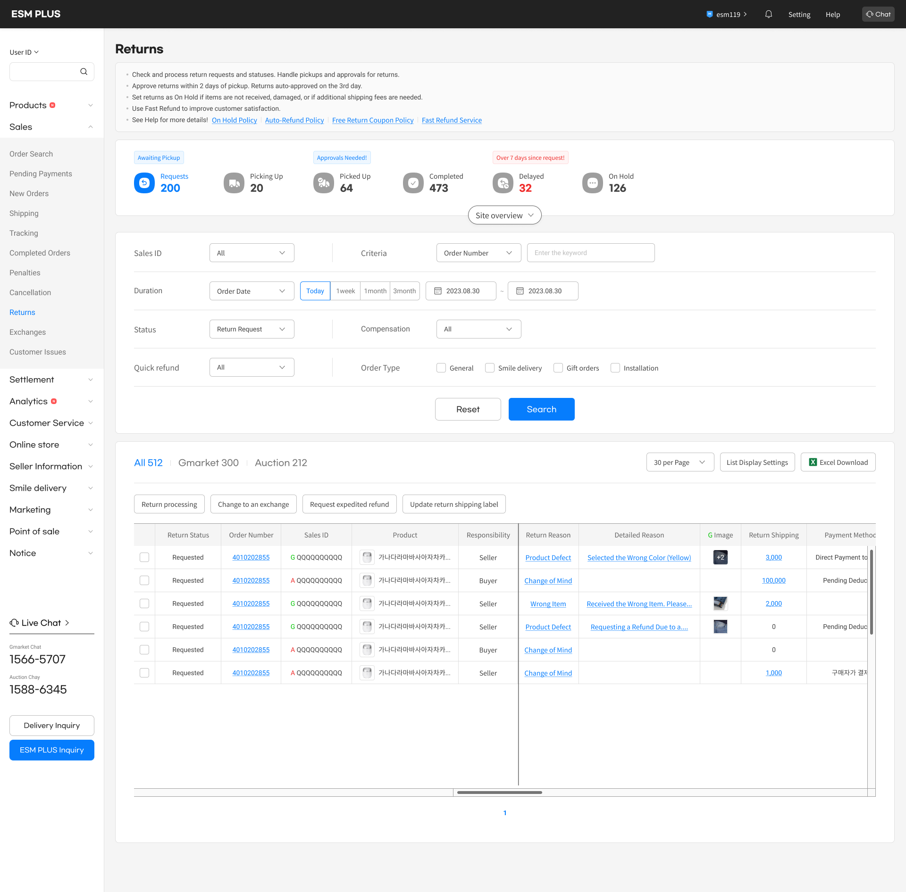This screenshot has width=906, height=892.
Task: Click the blue Search button
Action: (x=541, y=409)
